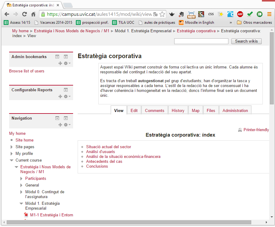Image resolution: width=275 pixels, height=227 pixels.
Task: Expand Mòdul 0. Contingut de l'assignatura
Action: point(21,192)
